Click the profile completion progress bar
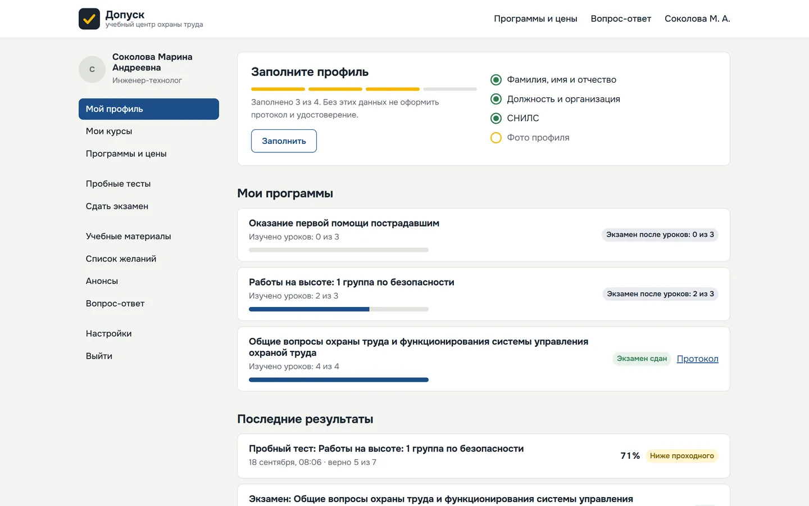Image resolution: width=809 pixels, height=506 pixels. tap(364, 89)
